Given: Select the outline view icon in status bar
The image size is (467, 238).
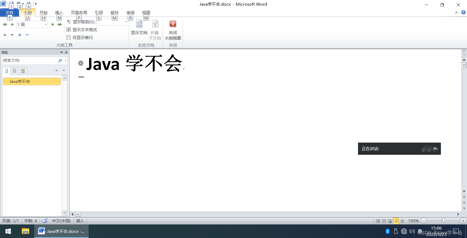Looking at the screenshot, I should pos(396,221).
